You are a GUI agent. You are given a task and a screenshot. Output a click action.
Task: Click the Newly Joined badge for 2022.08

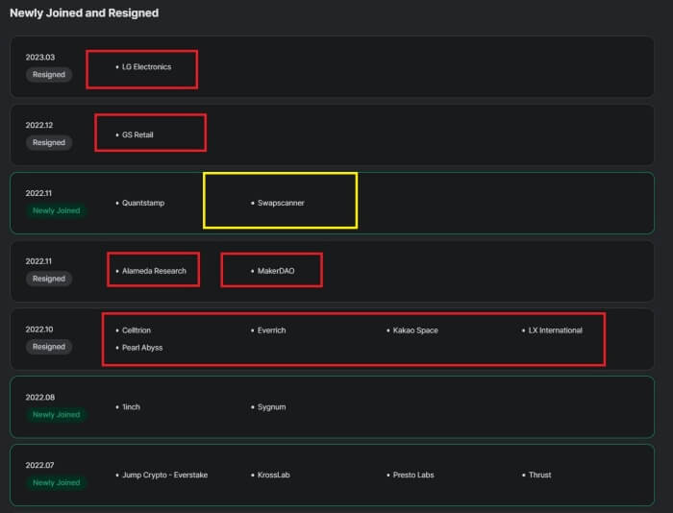tap(56, 414)
